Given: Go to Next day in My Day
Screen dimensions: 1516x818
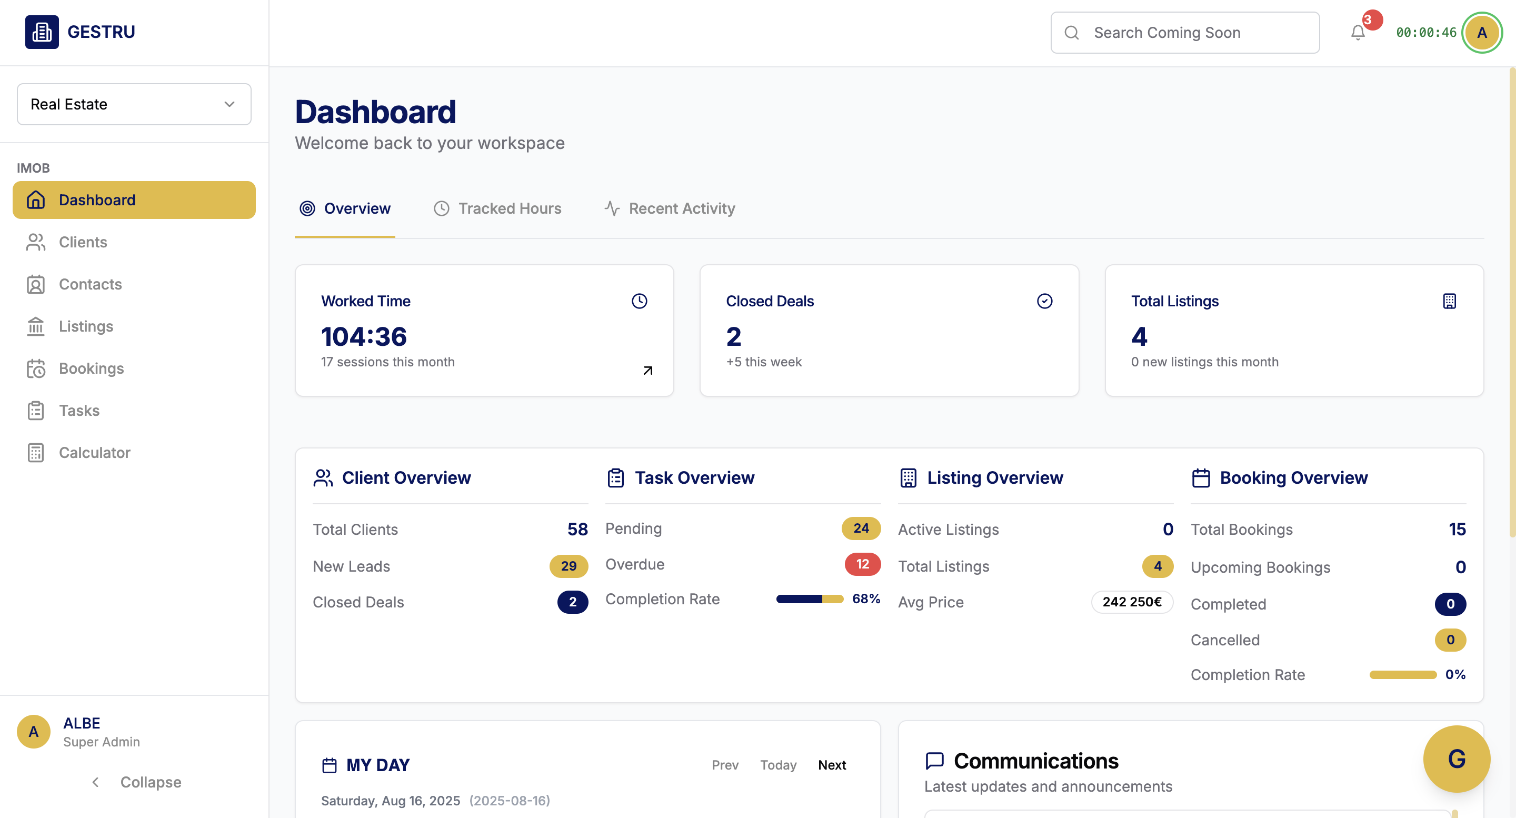Looking at the screenshot, I should pyautogui.click(x=832, y=764).
